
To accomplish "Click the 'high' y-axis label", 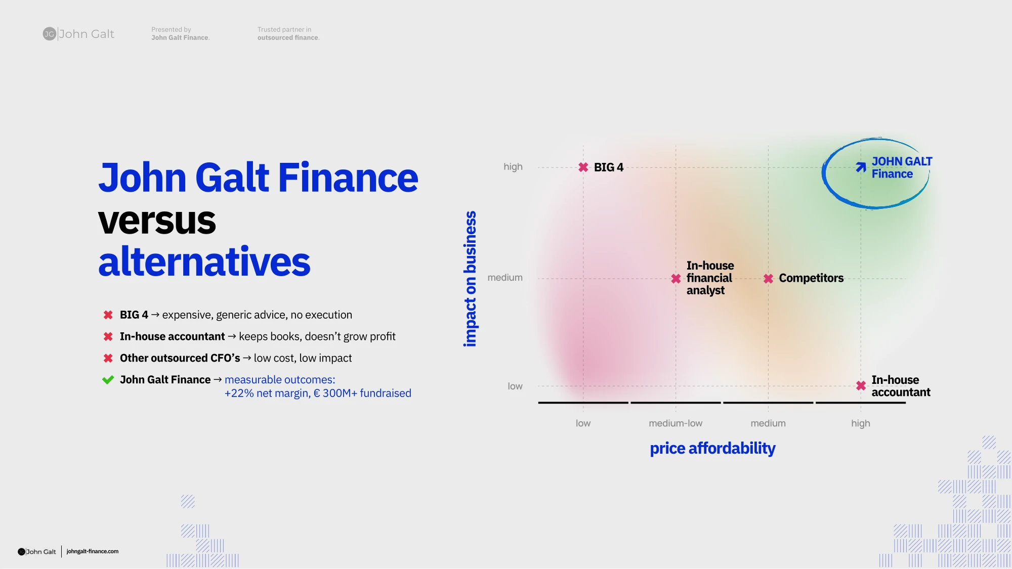I will point(513,167).
